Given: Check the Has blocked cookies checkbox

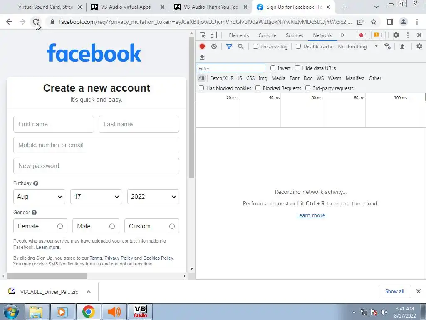Looking at the screenshot, I should pyautogui.click(x=201, y=88).
